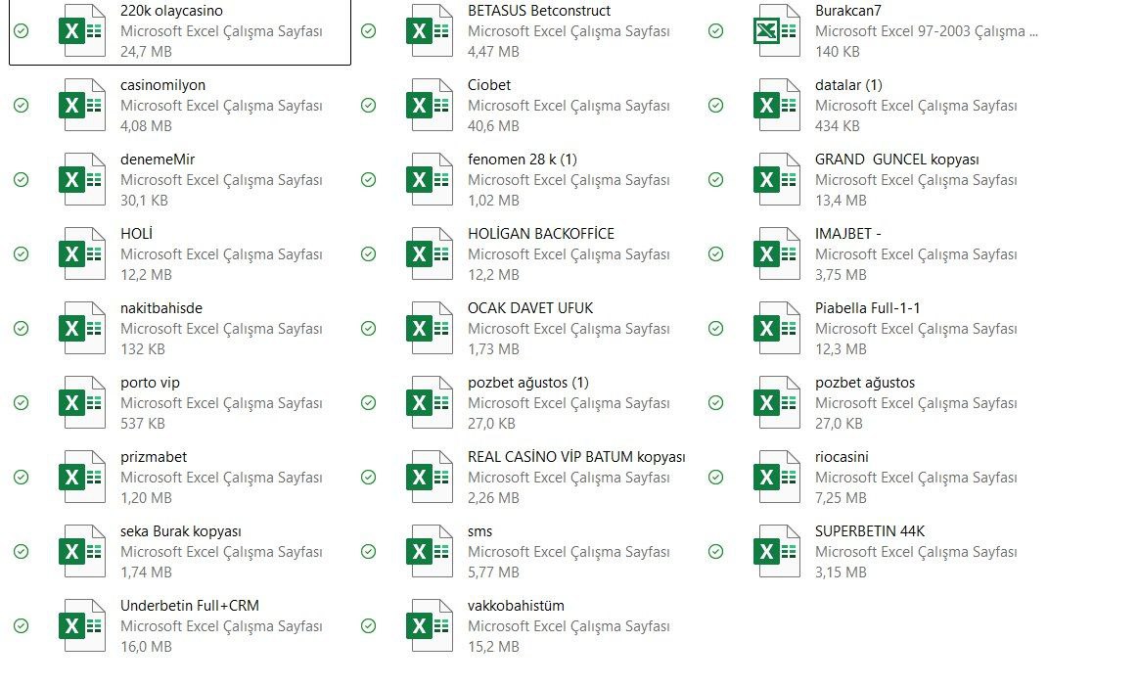The height and width of the screenshot is (687, 1139).
Task: Click the REAL CASİNO VİP BATUM kopyası name
Action: (x=575, y=457)
